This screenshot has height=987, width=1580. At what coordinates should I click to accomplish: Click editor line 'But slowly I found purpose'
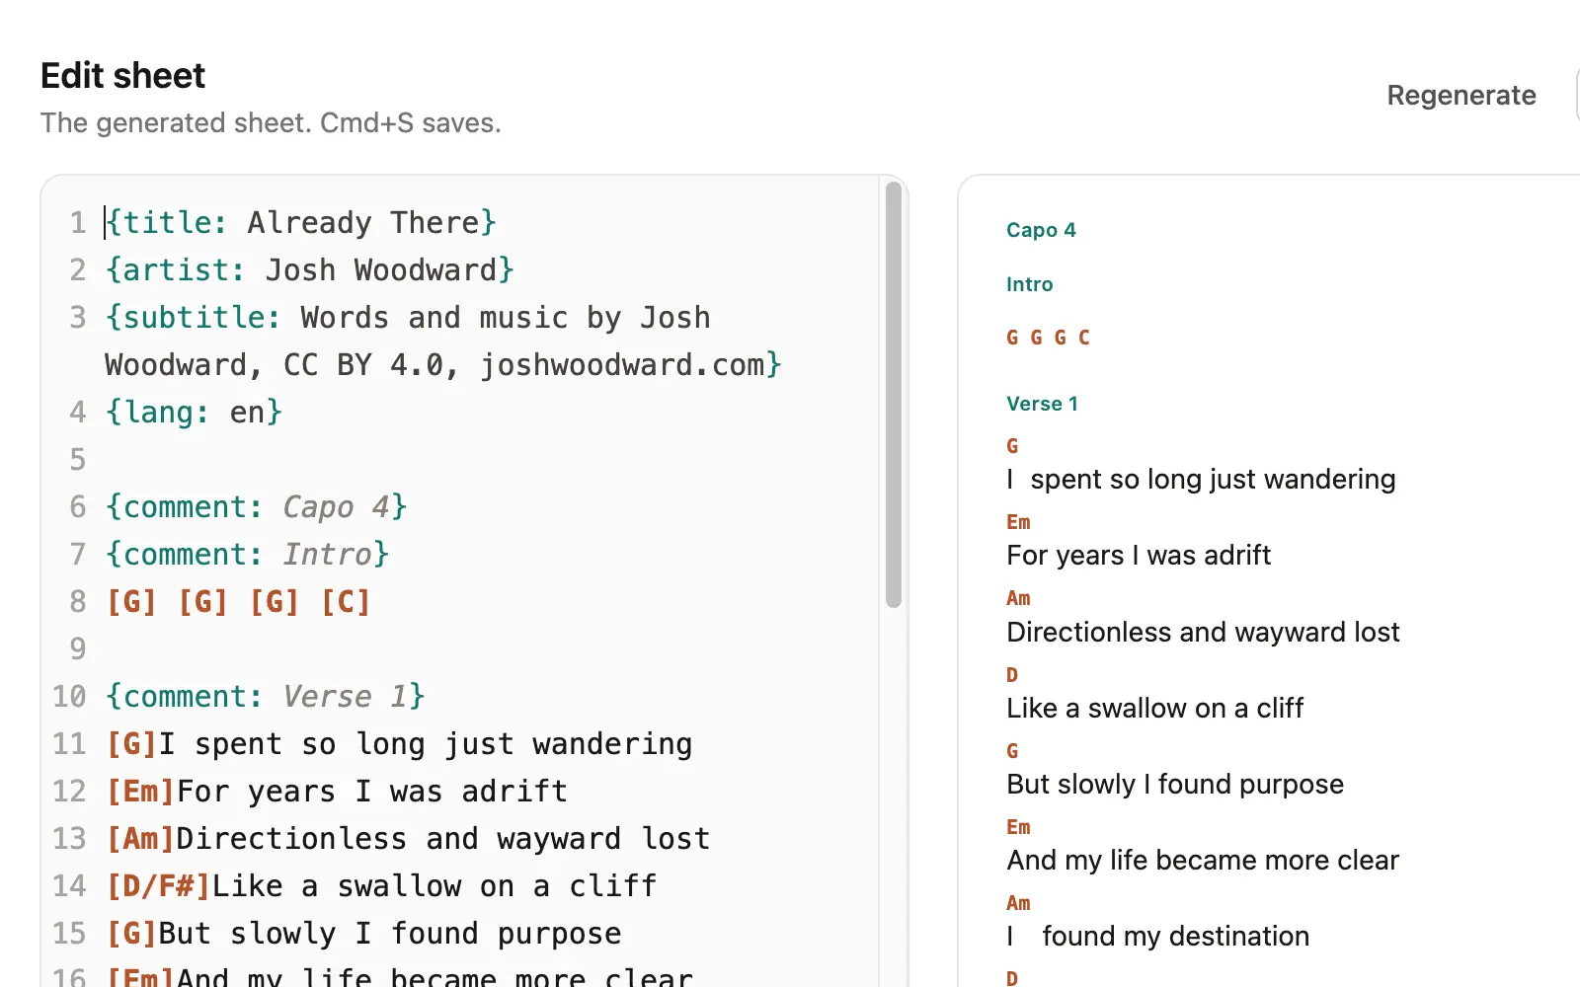pyautogui.click(x=363, y=934)
